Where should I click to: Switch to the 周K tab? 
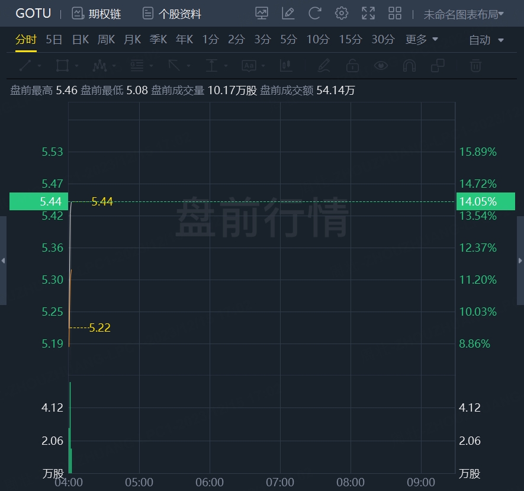click(106, 40)
